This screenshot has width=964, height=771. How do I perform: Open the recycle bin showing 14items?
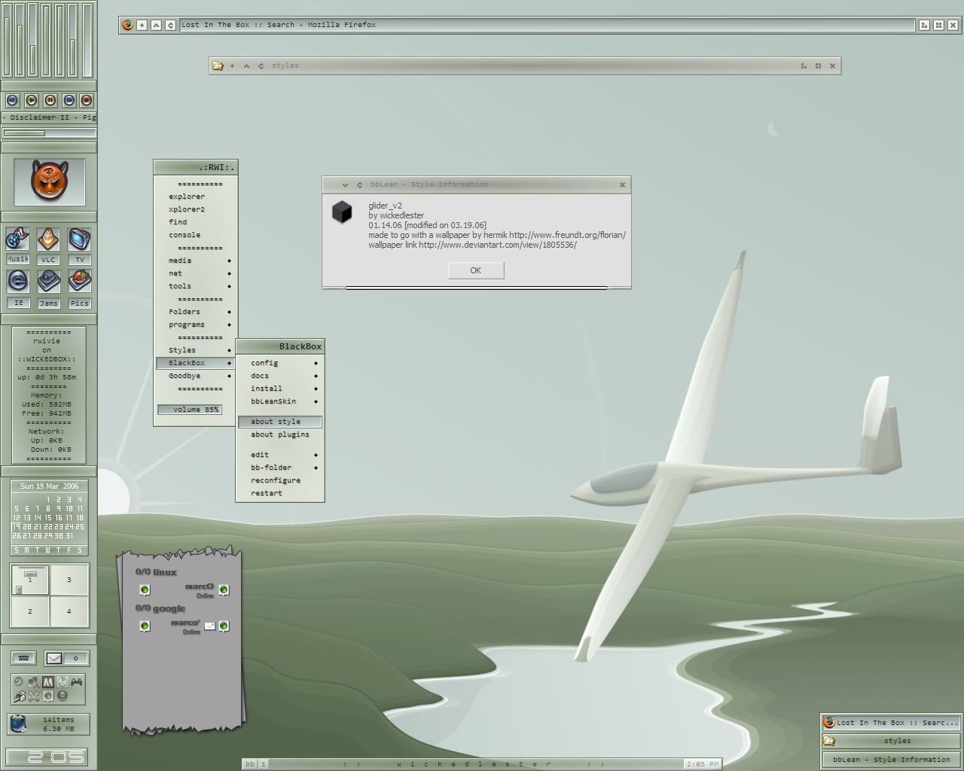pos(49,724)
